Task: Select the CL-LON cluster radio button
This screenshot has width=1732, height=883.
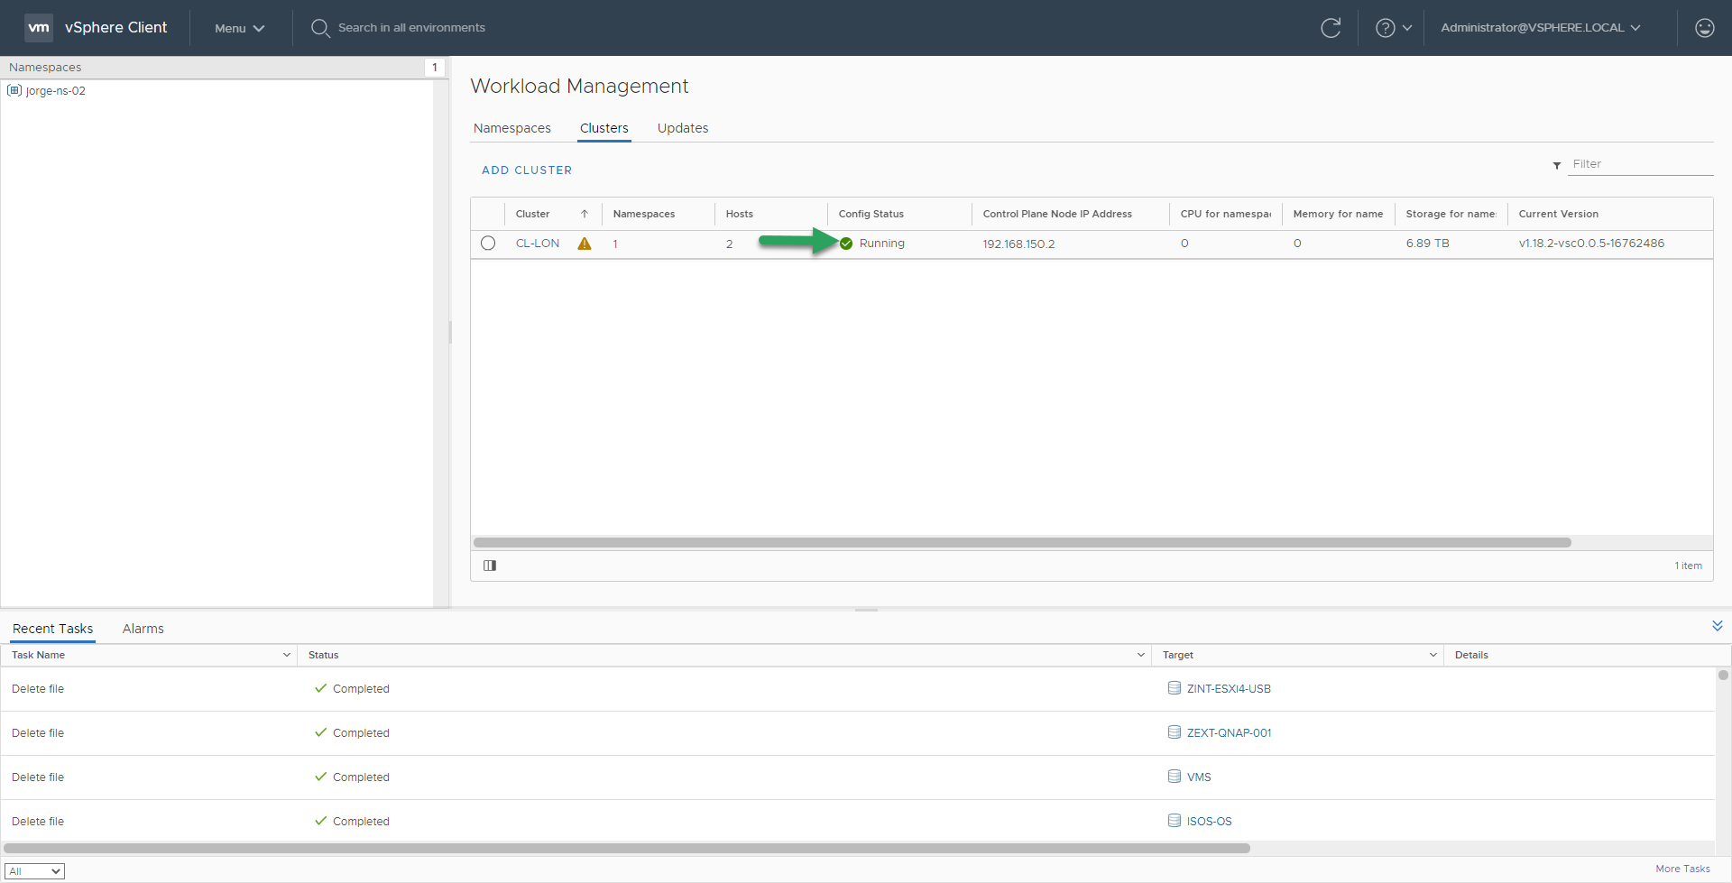Action: pos(488,243)
